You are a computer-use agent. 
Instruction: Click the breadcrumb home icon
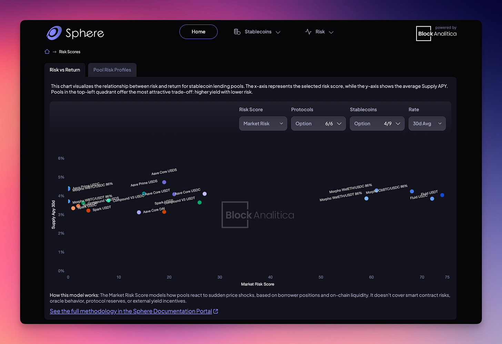point(47,52)
